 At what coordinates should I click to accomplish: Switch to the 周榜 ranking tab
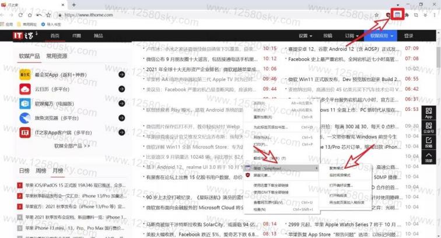coord(41,170)
